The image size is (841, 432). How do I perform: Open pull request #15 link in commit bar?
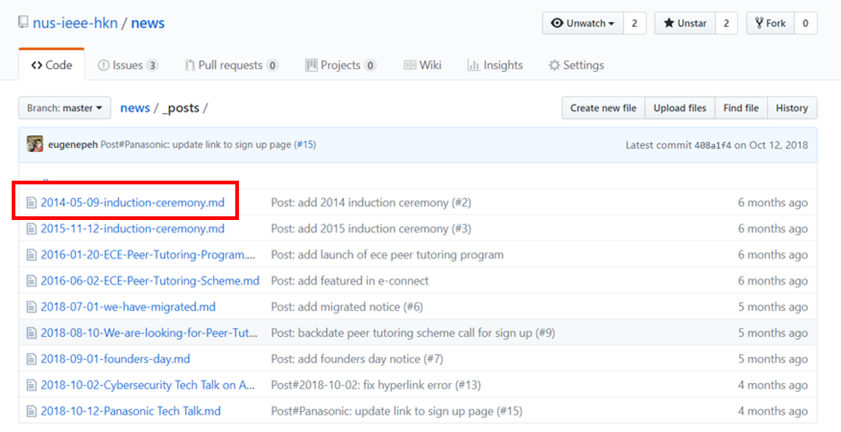[305, 145]
